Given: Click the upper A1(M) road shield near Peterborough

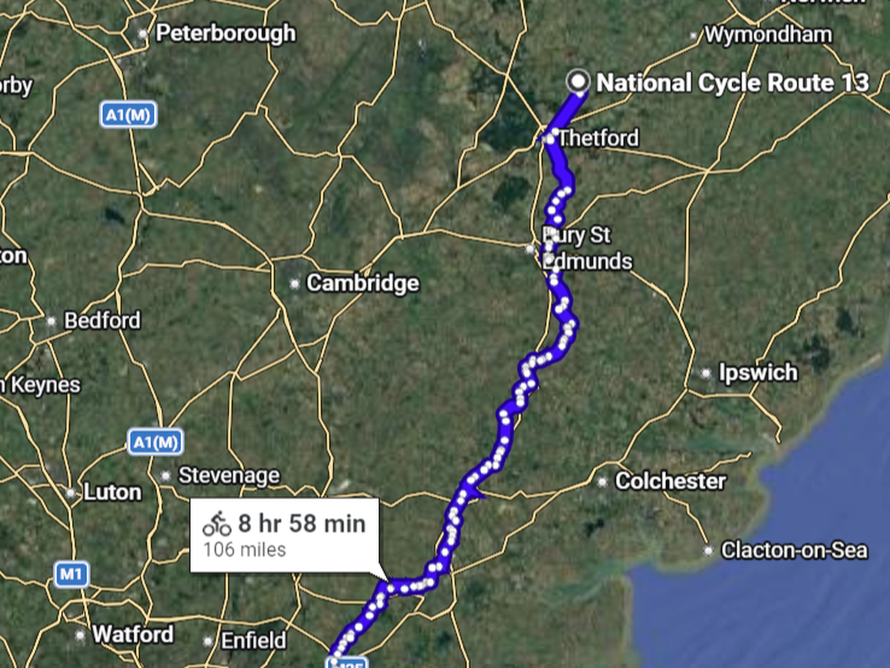Looking at the screenshot, I should [128, 115].
